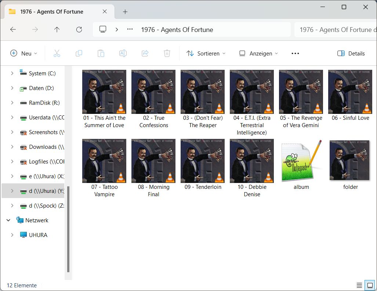Click the navigation pane scrollbar thumb
This screenshot has height=291, width=377.
click(68, 229)
